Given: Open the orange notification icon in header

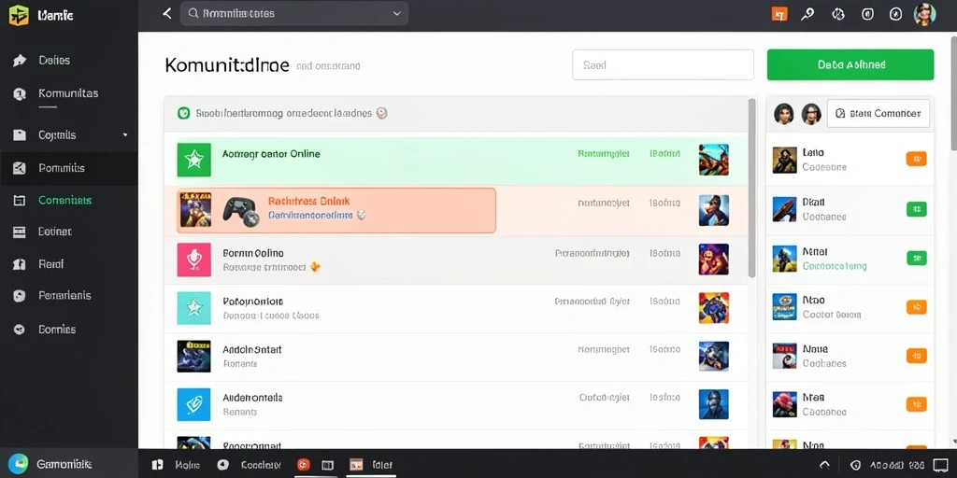Looking at the screenshot, I should (779, 14).
